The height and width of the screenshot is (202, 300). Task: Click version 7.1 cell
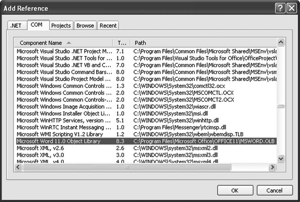click(x=120, y=52)
